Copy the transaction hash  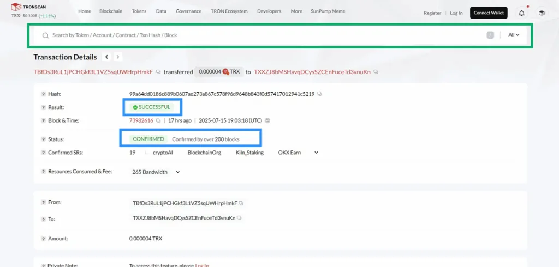(x=320, y=94)
